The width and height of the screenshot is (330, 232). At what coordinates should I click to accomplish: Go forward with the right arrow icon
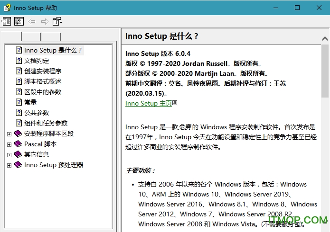point(45,21)
